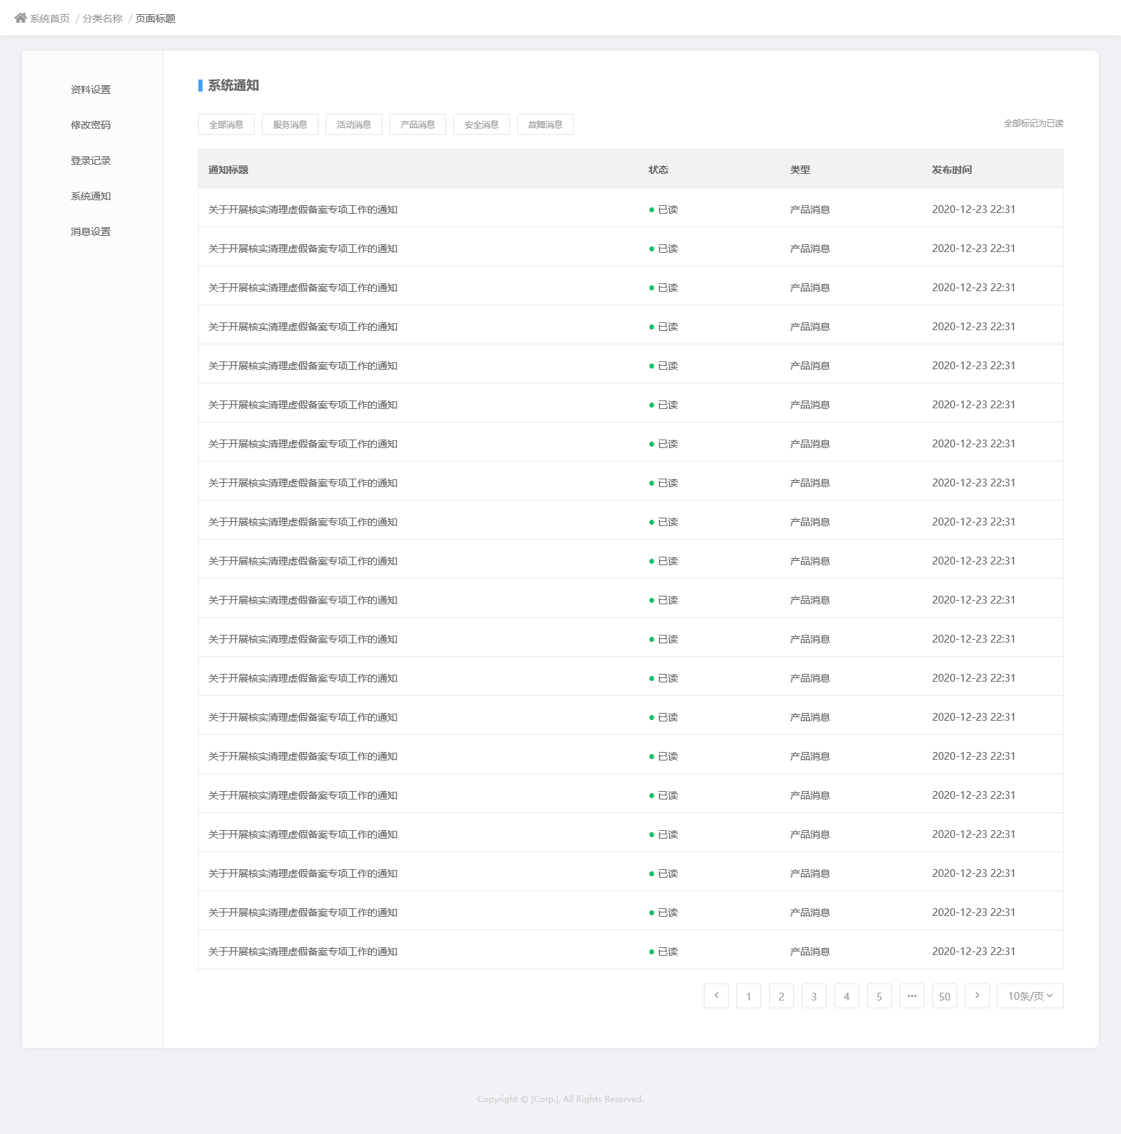Click the Copyright footer text

pyautogui.click(x=560, y=1099)
